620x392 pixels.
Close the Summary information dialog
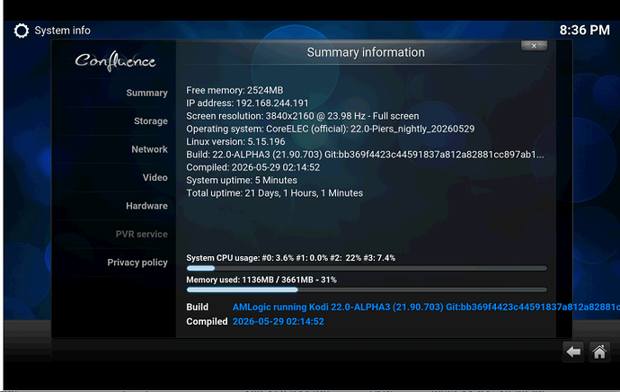535,46
